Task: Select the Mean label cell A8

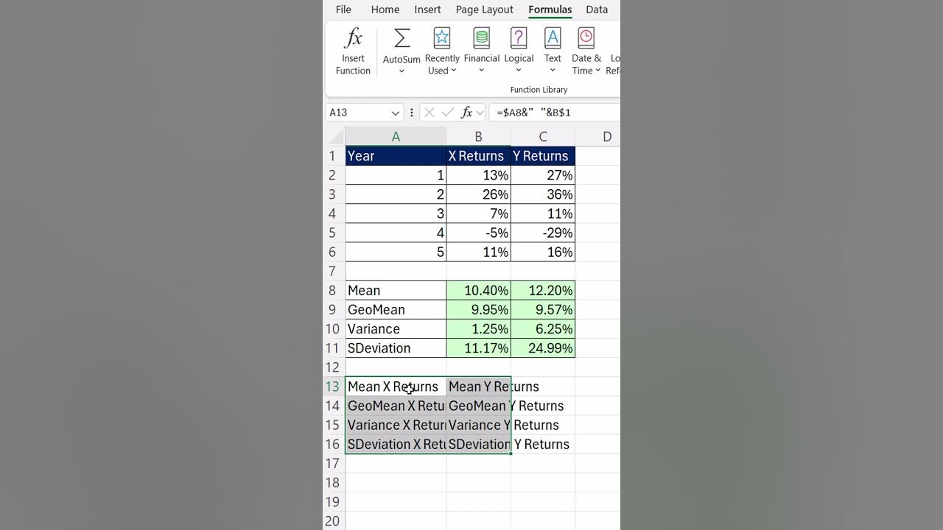Action: (396, 290)
